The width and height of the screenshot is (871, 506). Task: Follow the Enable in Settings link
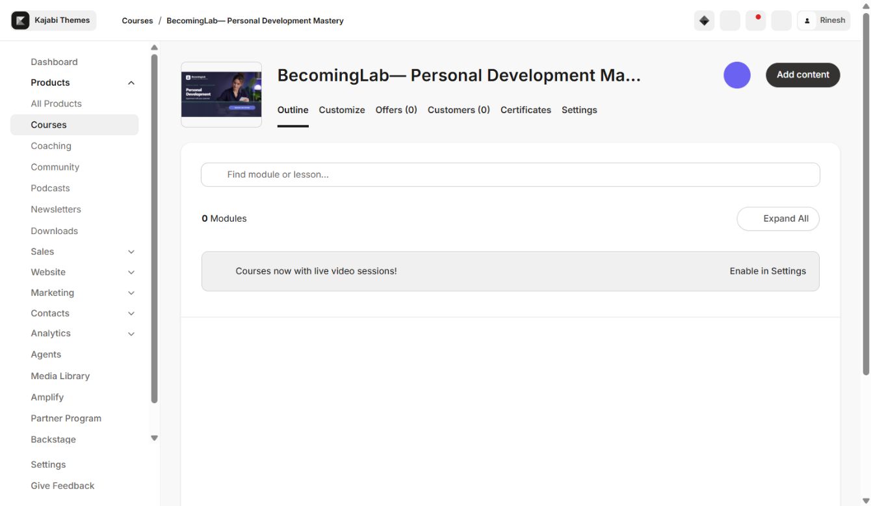(768, 271)
